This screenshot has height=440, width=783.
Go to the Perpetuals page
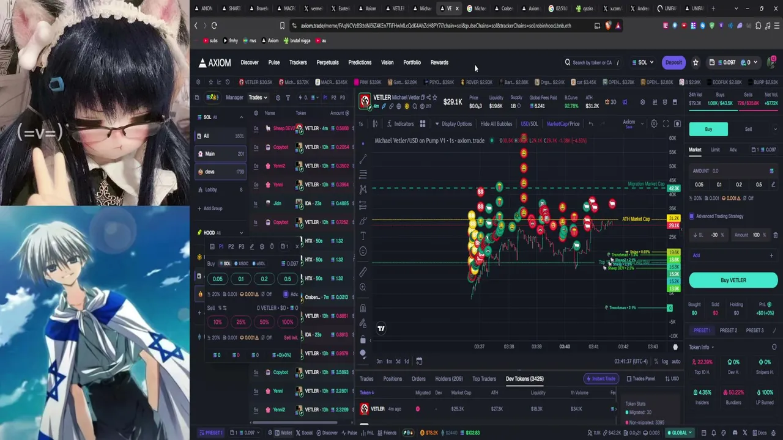327,62
